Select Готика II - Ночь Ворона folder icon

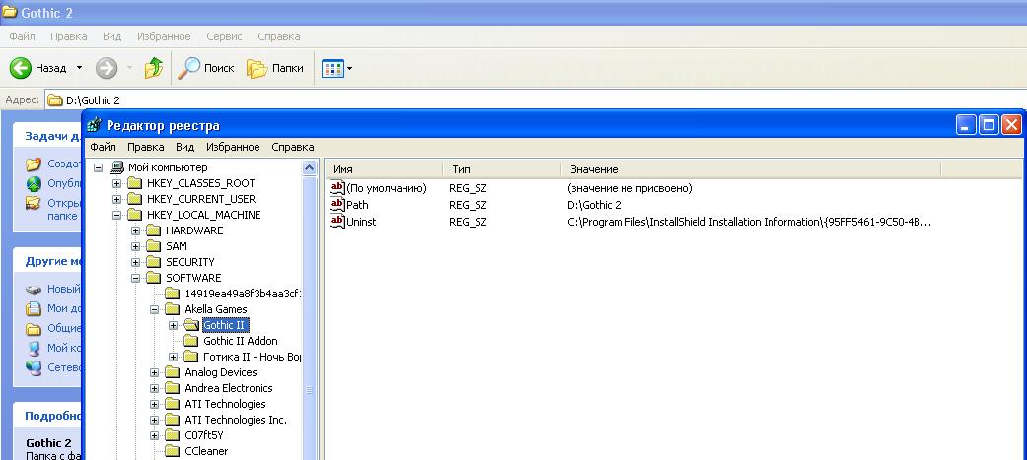tap(190, 357)
